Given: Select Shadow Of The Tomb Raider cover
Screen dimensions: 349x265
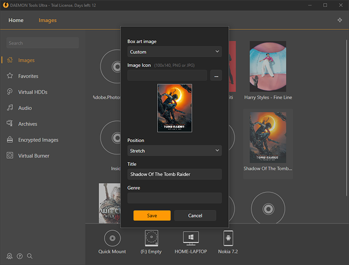Looking at the screenshot, I should (x=268, y=138).
